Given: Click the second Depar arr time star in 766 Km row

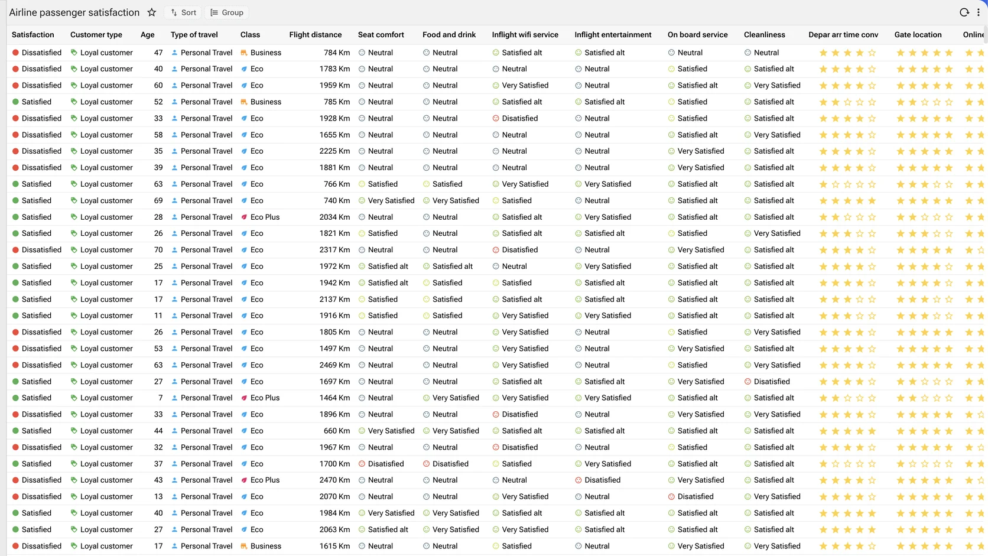Looking at the screenshot, I should click(x=836, y=184).
